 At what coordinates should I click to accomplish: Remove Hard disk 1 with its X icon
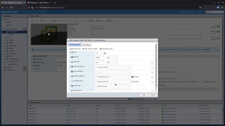pos(152,63)
